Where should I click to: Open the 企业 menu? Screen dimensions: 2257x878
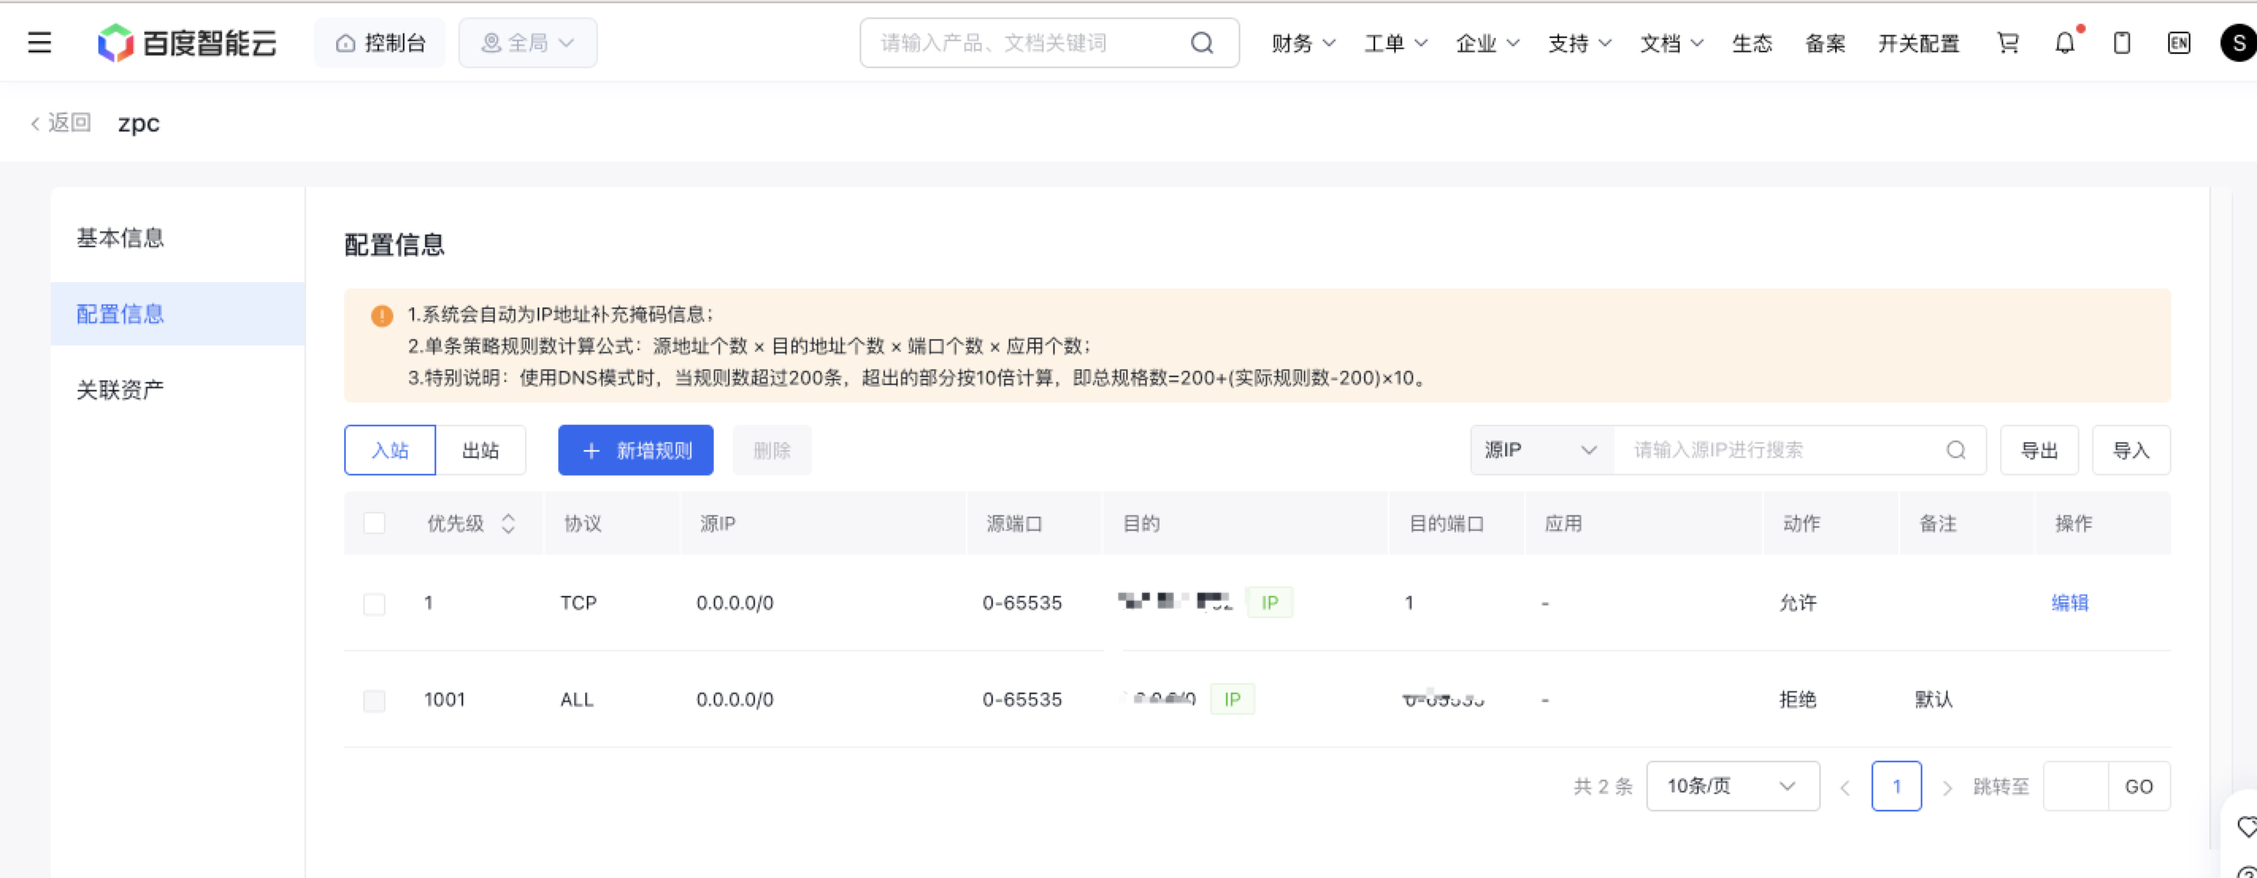[1487, 43]
